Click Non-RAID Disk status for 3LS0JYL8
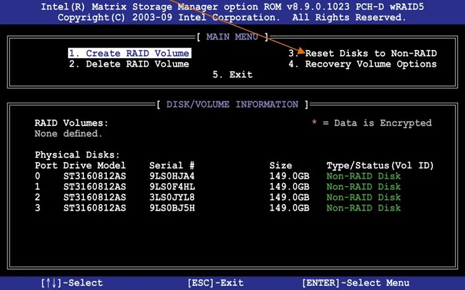Image resolution: width=465 pixels, height=290 pixels. click(x=364, y=197)
